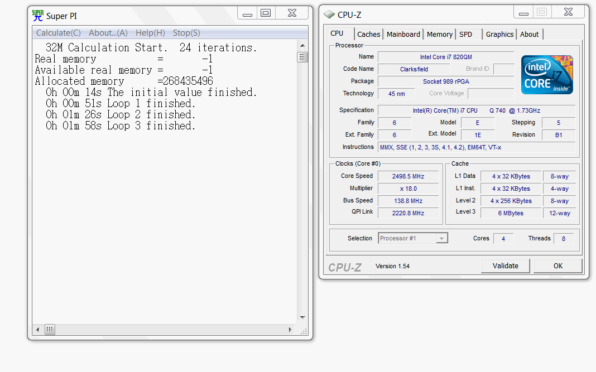
Task: Minimize the CPU-Z window
Action: point(524,13)
